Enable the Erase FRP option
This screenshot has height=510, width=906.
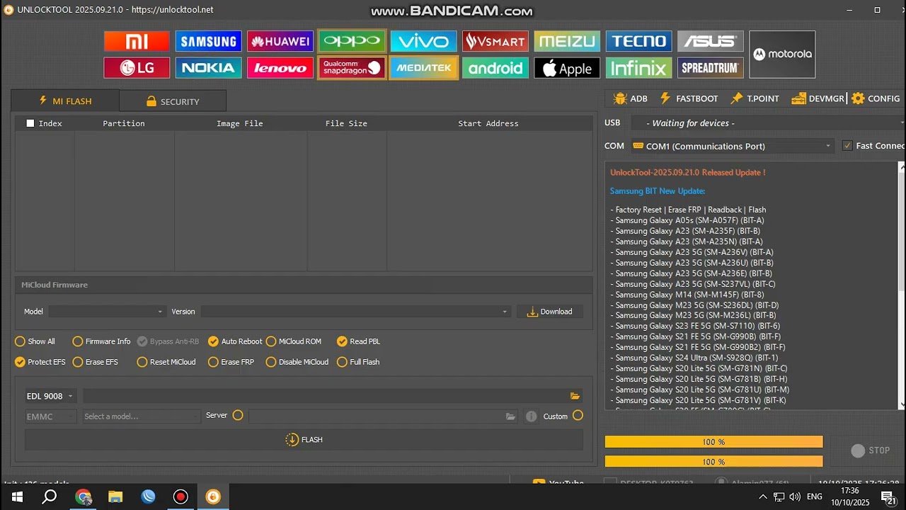click(x=231, y=362)
